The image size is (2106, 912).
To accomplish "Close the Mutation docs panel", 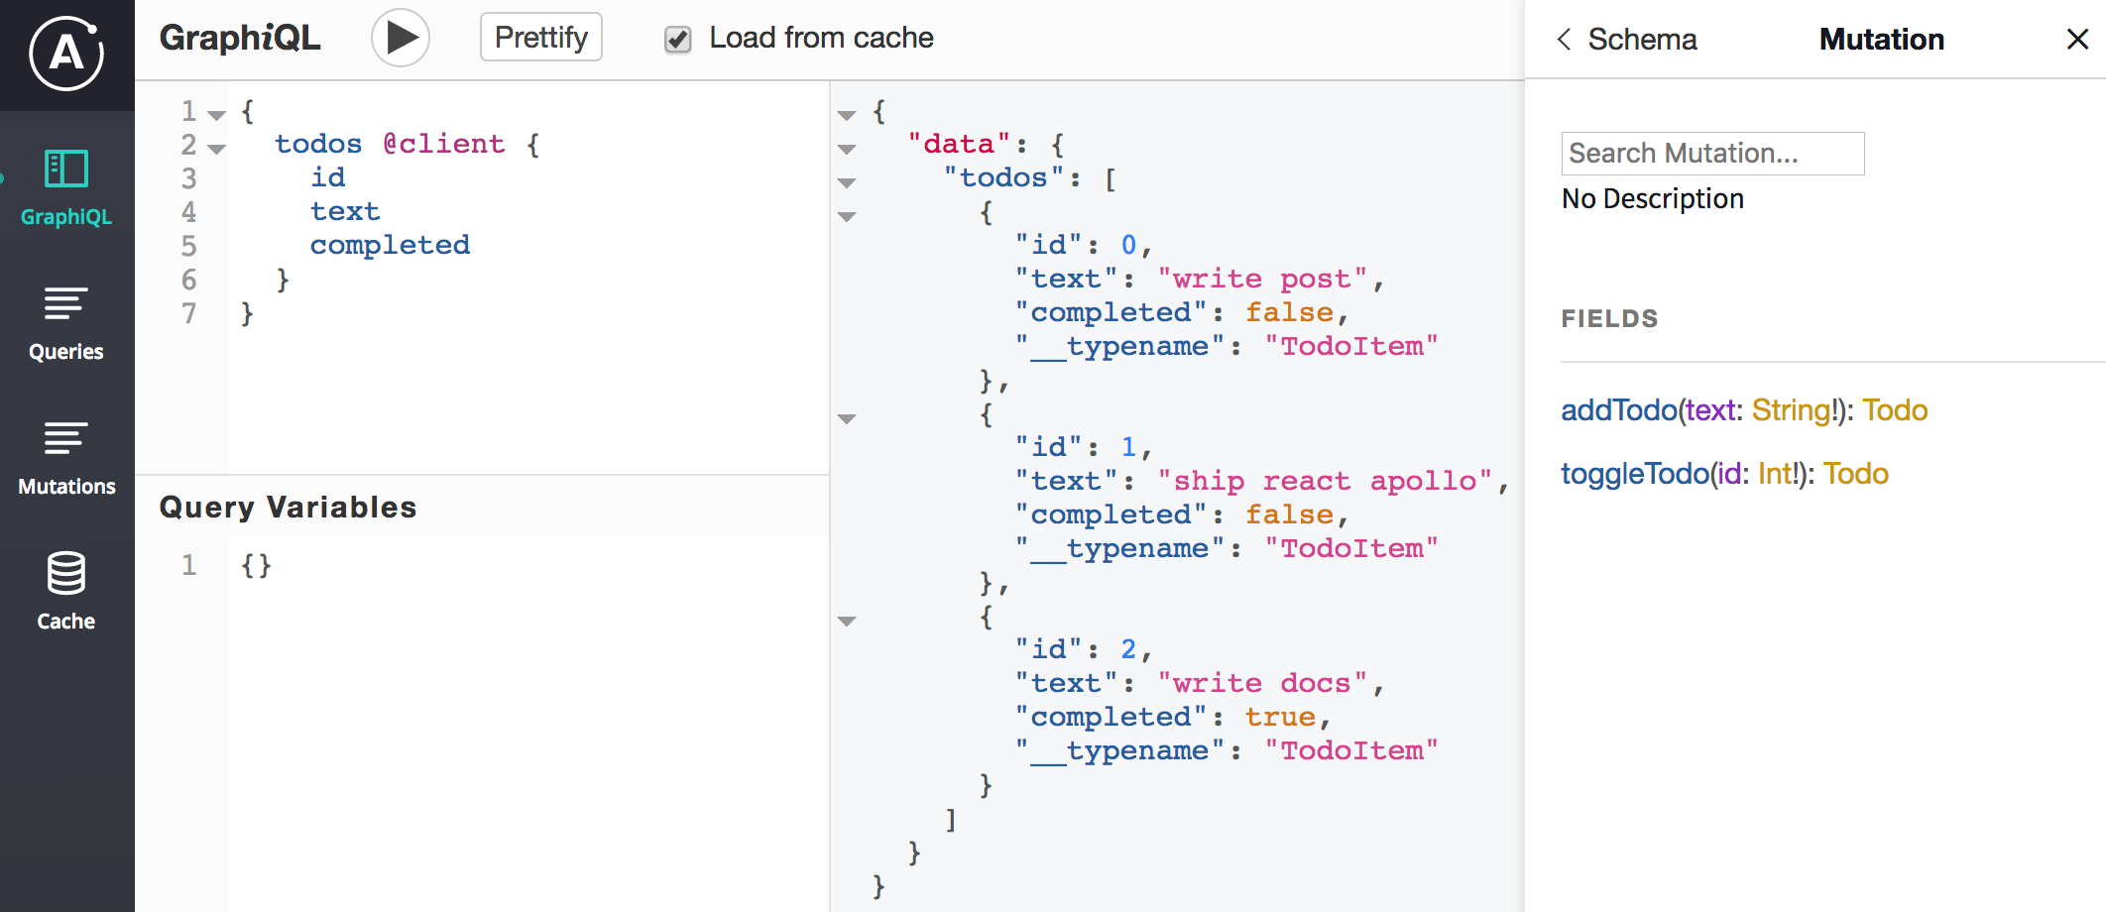I will pyautogui.click(x=2076, y=40).
